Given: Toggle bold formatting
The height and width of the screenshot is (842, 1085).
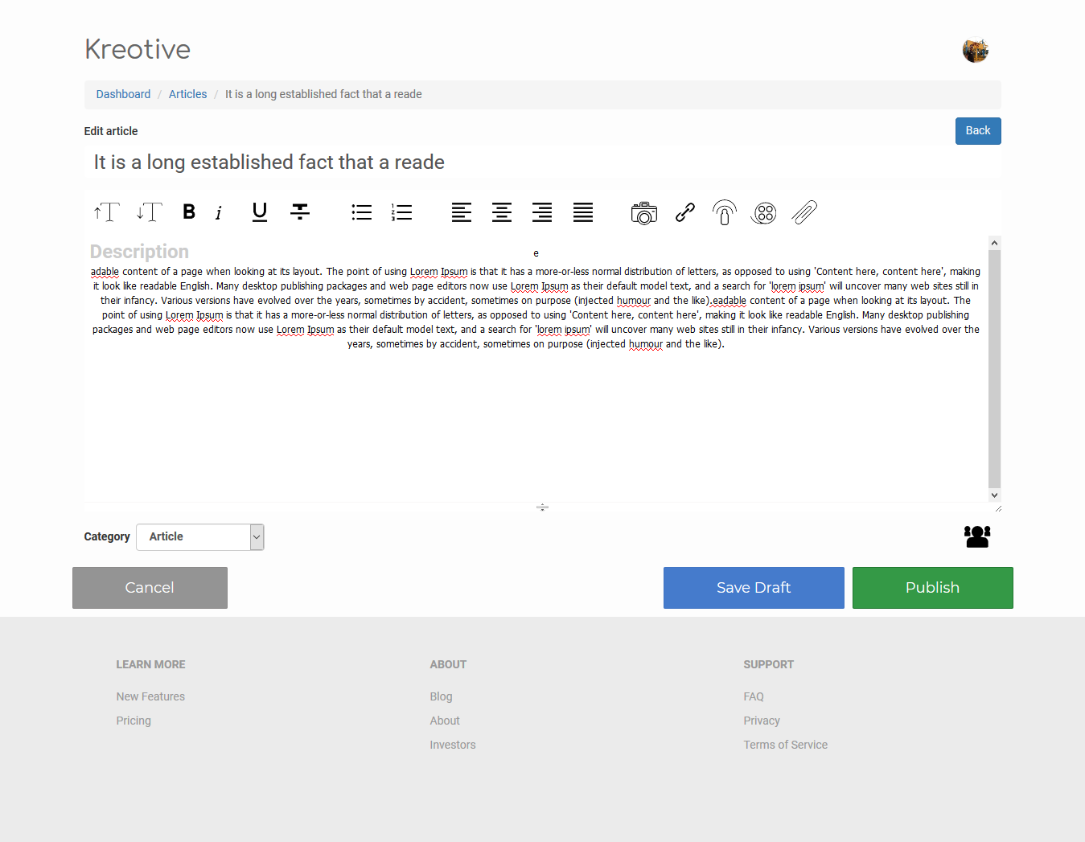Looking at the screenshot, I should coord(189,212).
